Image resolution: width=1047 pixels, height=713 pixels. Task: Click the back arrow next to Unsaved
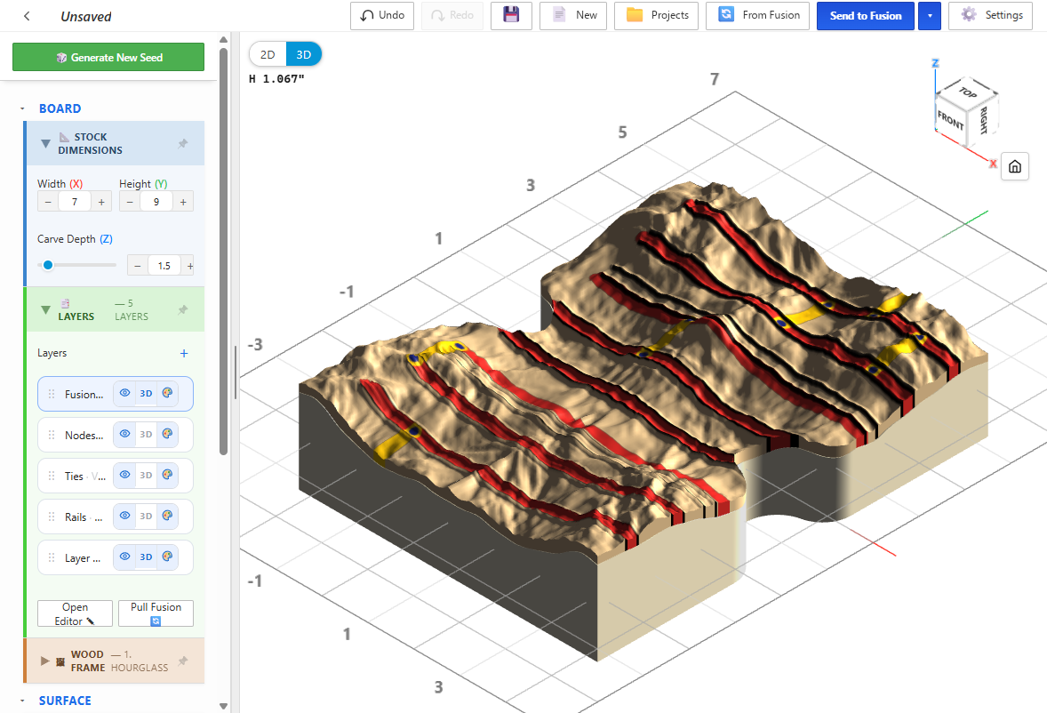(27, 16)
